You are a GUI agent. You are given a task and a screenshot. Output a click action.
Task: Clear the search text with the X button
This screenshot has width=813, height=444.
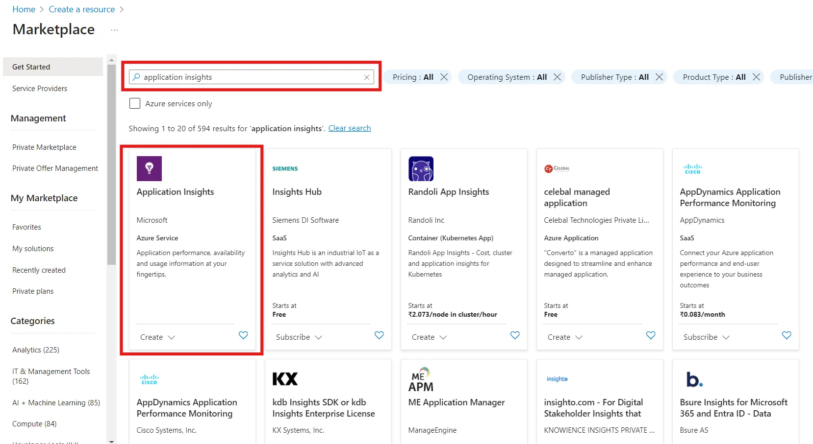[367, 77]
